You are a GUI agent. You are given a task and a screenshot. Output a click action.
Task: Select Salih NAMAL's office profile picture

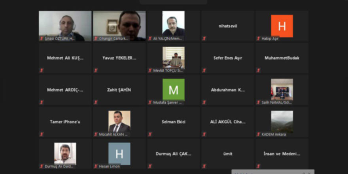pyautogui.click(x=282, y=89)
